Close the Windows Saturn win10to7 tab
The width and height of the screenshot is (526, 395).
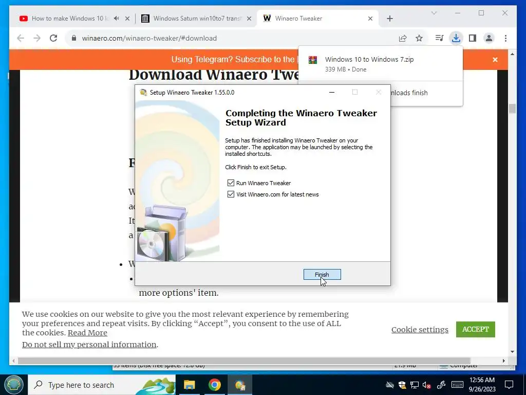tap(249, 19)
